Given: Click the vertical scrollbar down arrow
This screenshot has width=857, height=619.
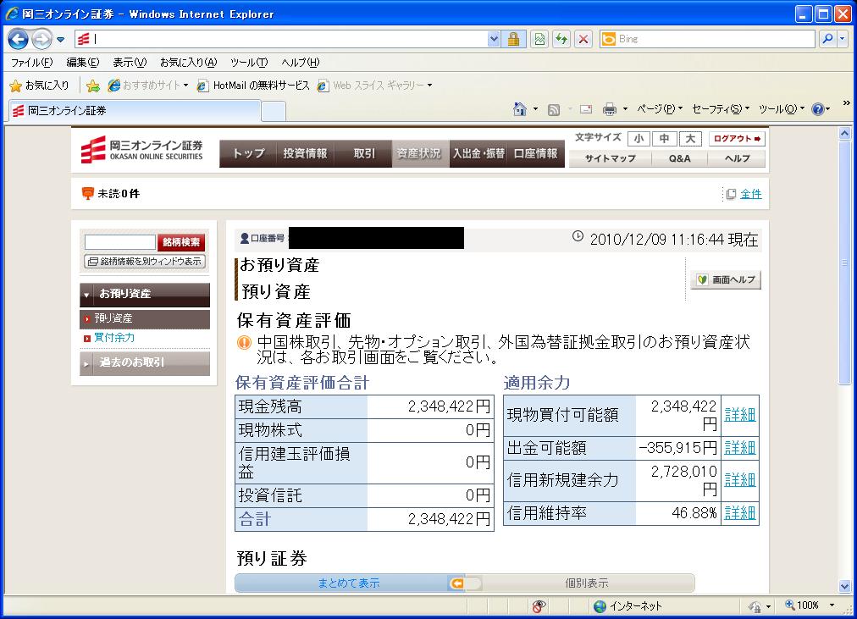Looking at the screenshot, I should click(843, 585).
